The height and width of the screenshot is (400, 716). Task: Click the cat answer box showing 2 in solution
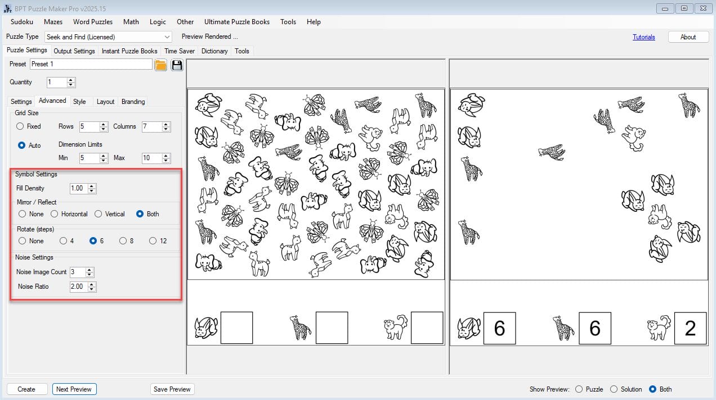point(690,328)
